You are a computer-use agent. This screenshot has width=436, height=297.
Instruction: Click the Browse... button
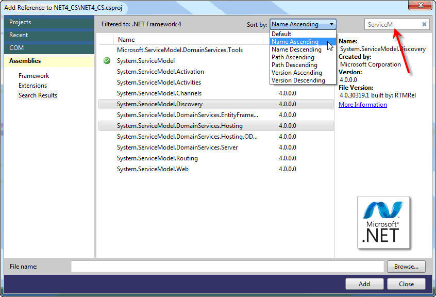(x=406, y=267)
